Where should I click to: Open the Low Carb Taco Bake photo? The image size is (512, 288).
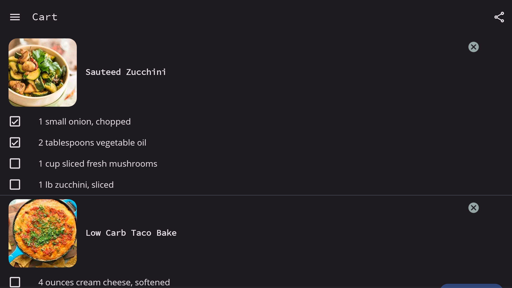pos(43,233)
